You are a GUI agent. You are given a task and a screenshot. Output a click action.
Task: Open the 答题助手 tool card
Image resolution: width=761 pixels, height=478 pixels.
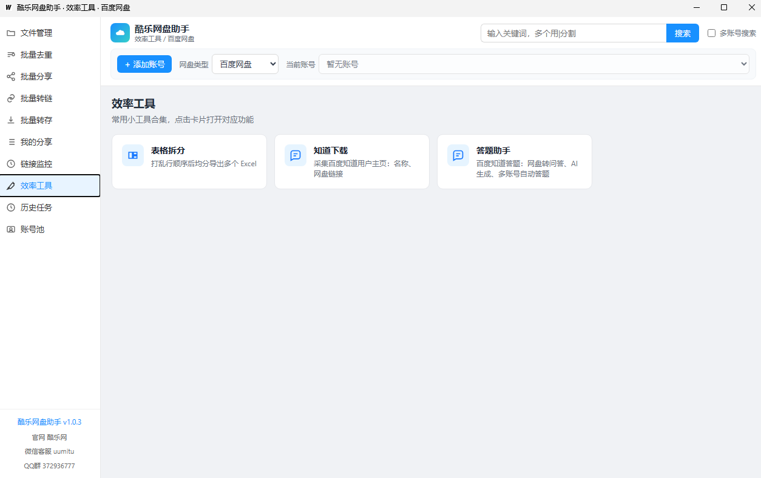pos(515,161)
